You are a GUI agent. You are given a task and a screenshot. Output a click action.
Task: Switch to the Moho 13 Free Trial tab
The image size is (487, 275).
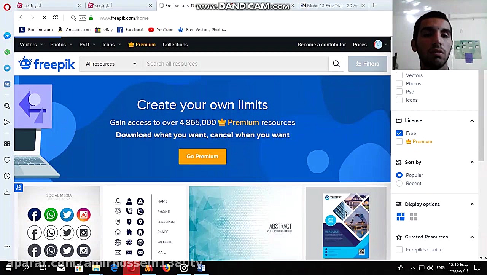click(333, 6)
